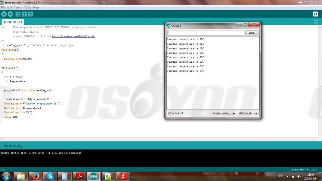322x181 pixels.
Task: Open a sketch using the up-arrow icon
Action: [x=24, y=14]
